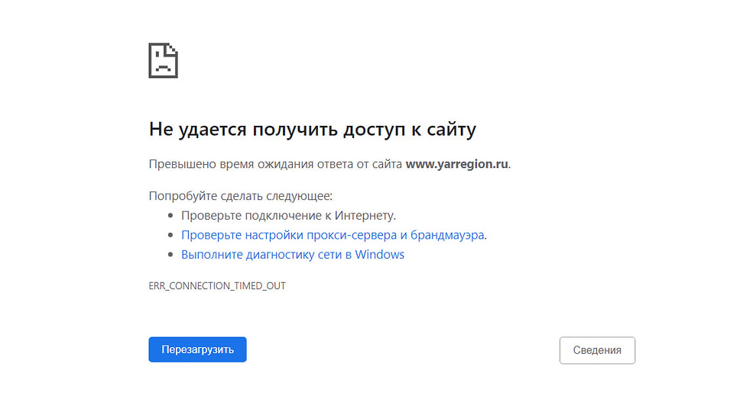The image size is (740, 415).
Task: Click the text Попробуйте сделать следующее
Action: pos(240,195)
